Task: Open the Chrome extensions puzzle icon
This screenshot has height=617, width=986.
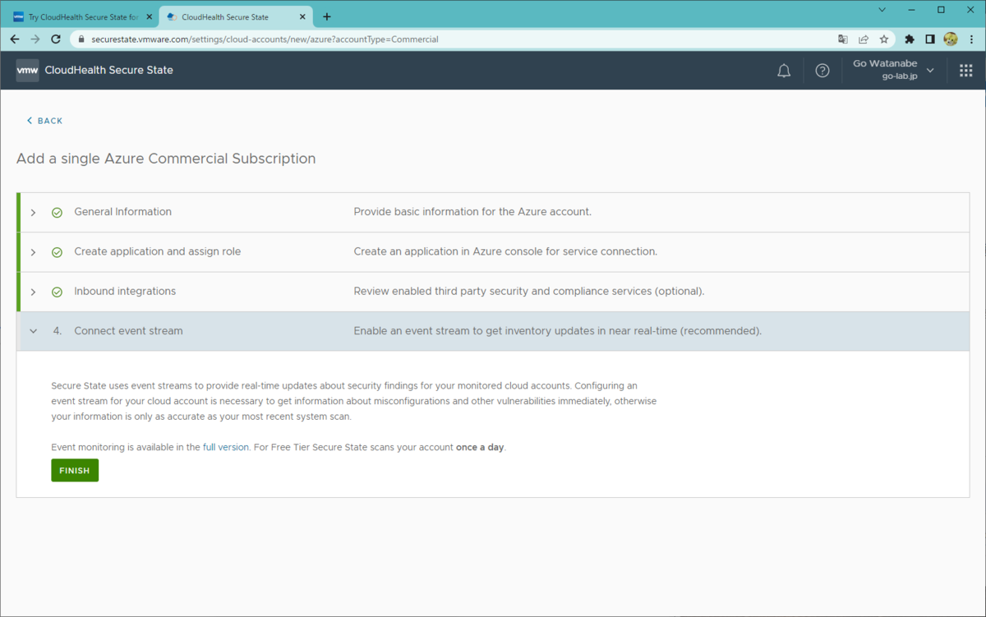Action: pyautogui.click(x=910, y=39)
